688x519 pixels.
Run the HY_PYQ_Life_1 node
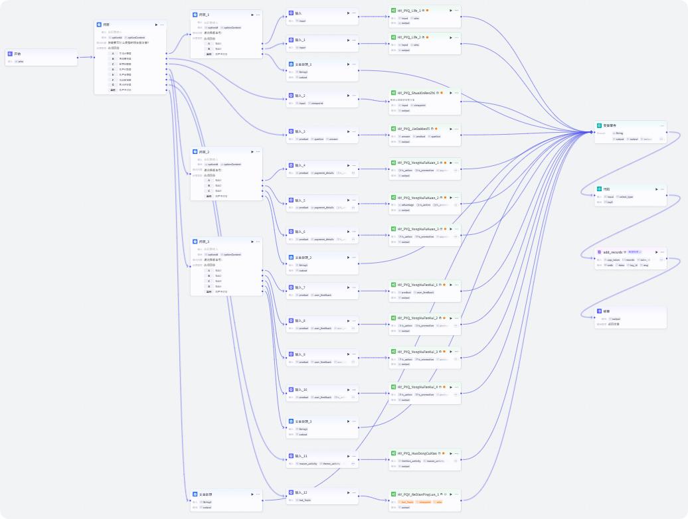click(x=451, y=10)
